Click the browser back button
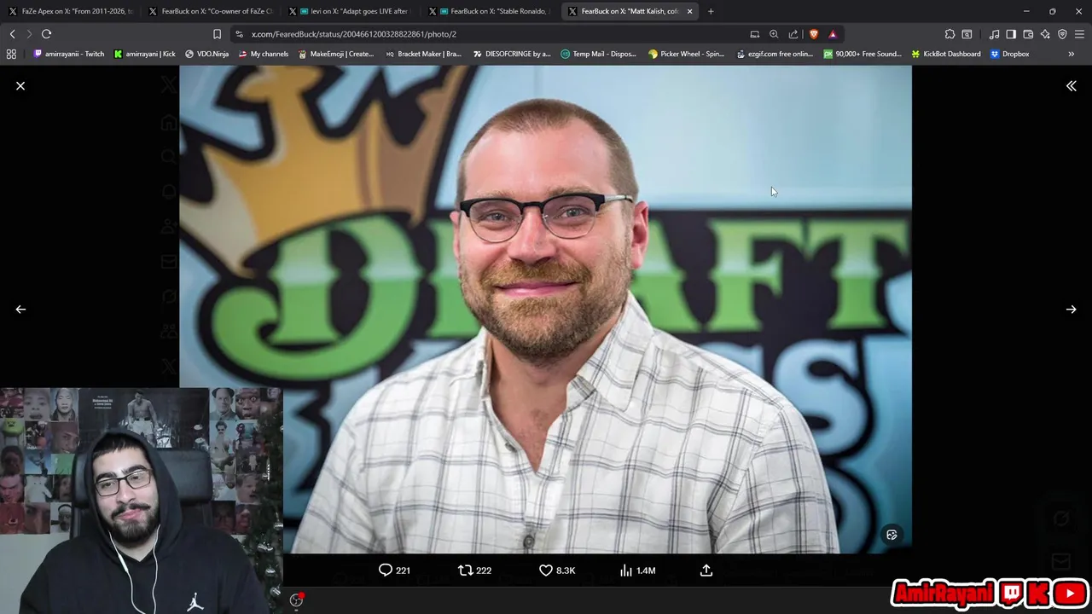The height and width of the screenshot is (614, 1092). click(12, 34)
